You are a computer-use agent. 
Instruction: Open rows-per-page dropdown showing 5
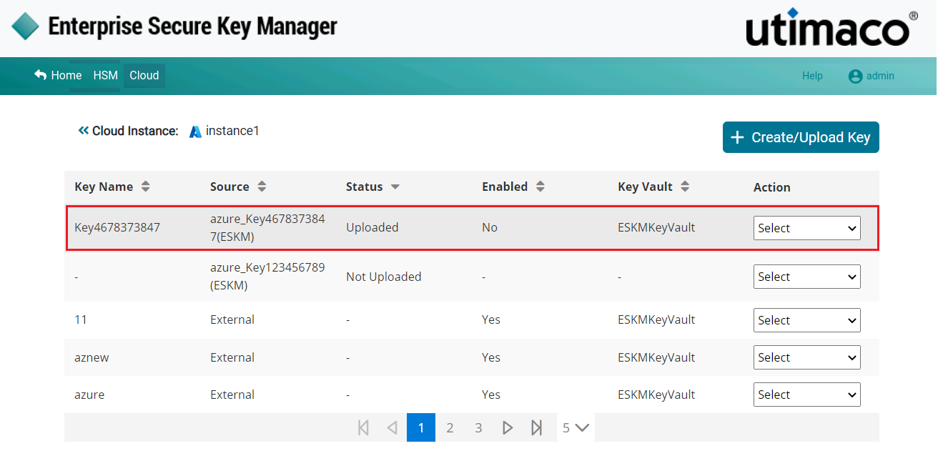coord(576,428)
